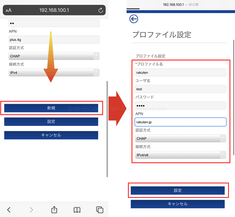235x217 pixels.
Task: Reload the page with the refresh icon
Action: coord(101,10)
